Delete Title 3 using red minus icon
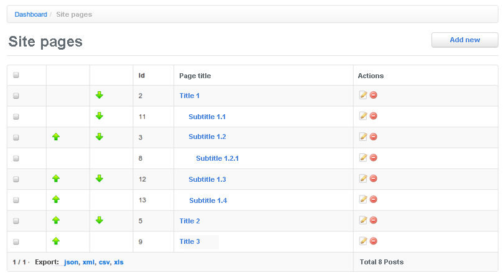 [374, 241]
